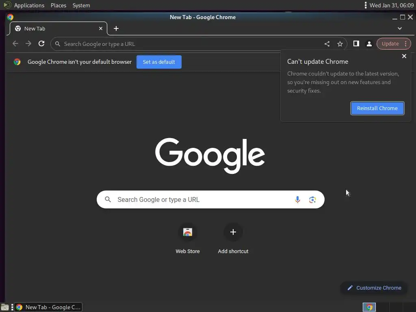Open Customize Chrome
Viewport: 416px width, 312px height.
point(374,288)
